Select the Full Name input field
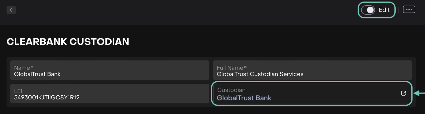The height and width of the screenshot is (114, 425). pyautogui.click(x=312, y=70)
